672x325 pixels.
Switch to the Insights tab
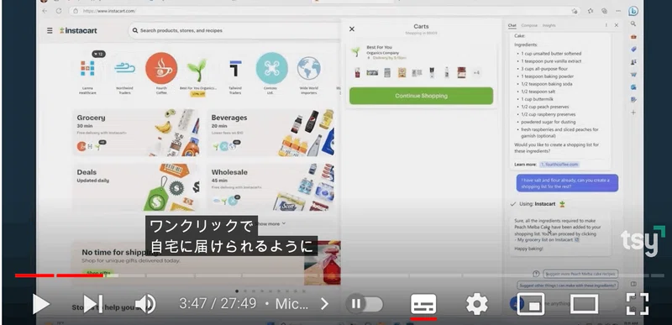pyautogui.click(x=549, y=26)
